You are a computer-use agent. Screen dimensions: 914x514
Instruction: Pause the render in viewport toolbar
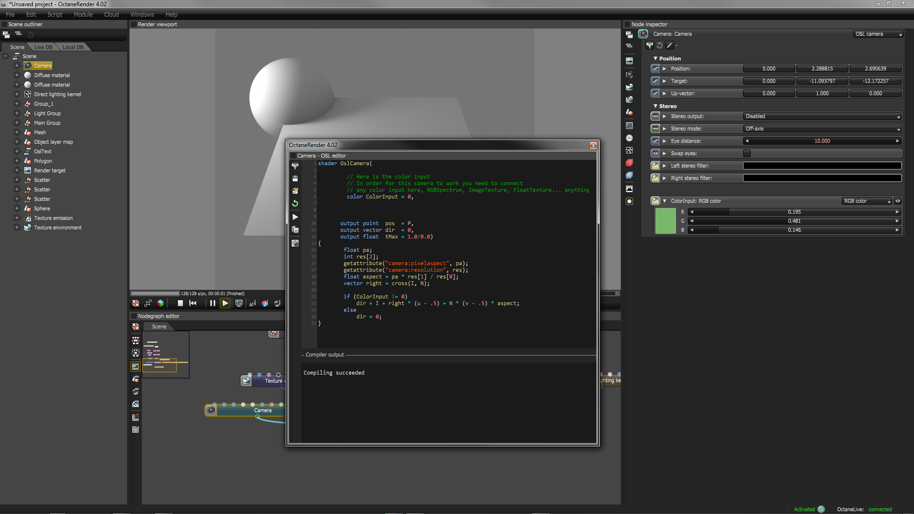tap(213, 303)
